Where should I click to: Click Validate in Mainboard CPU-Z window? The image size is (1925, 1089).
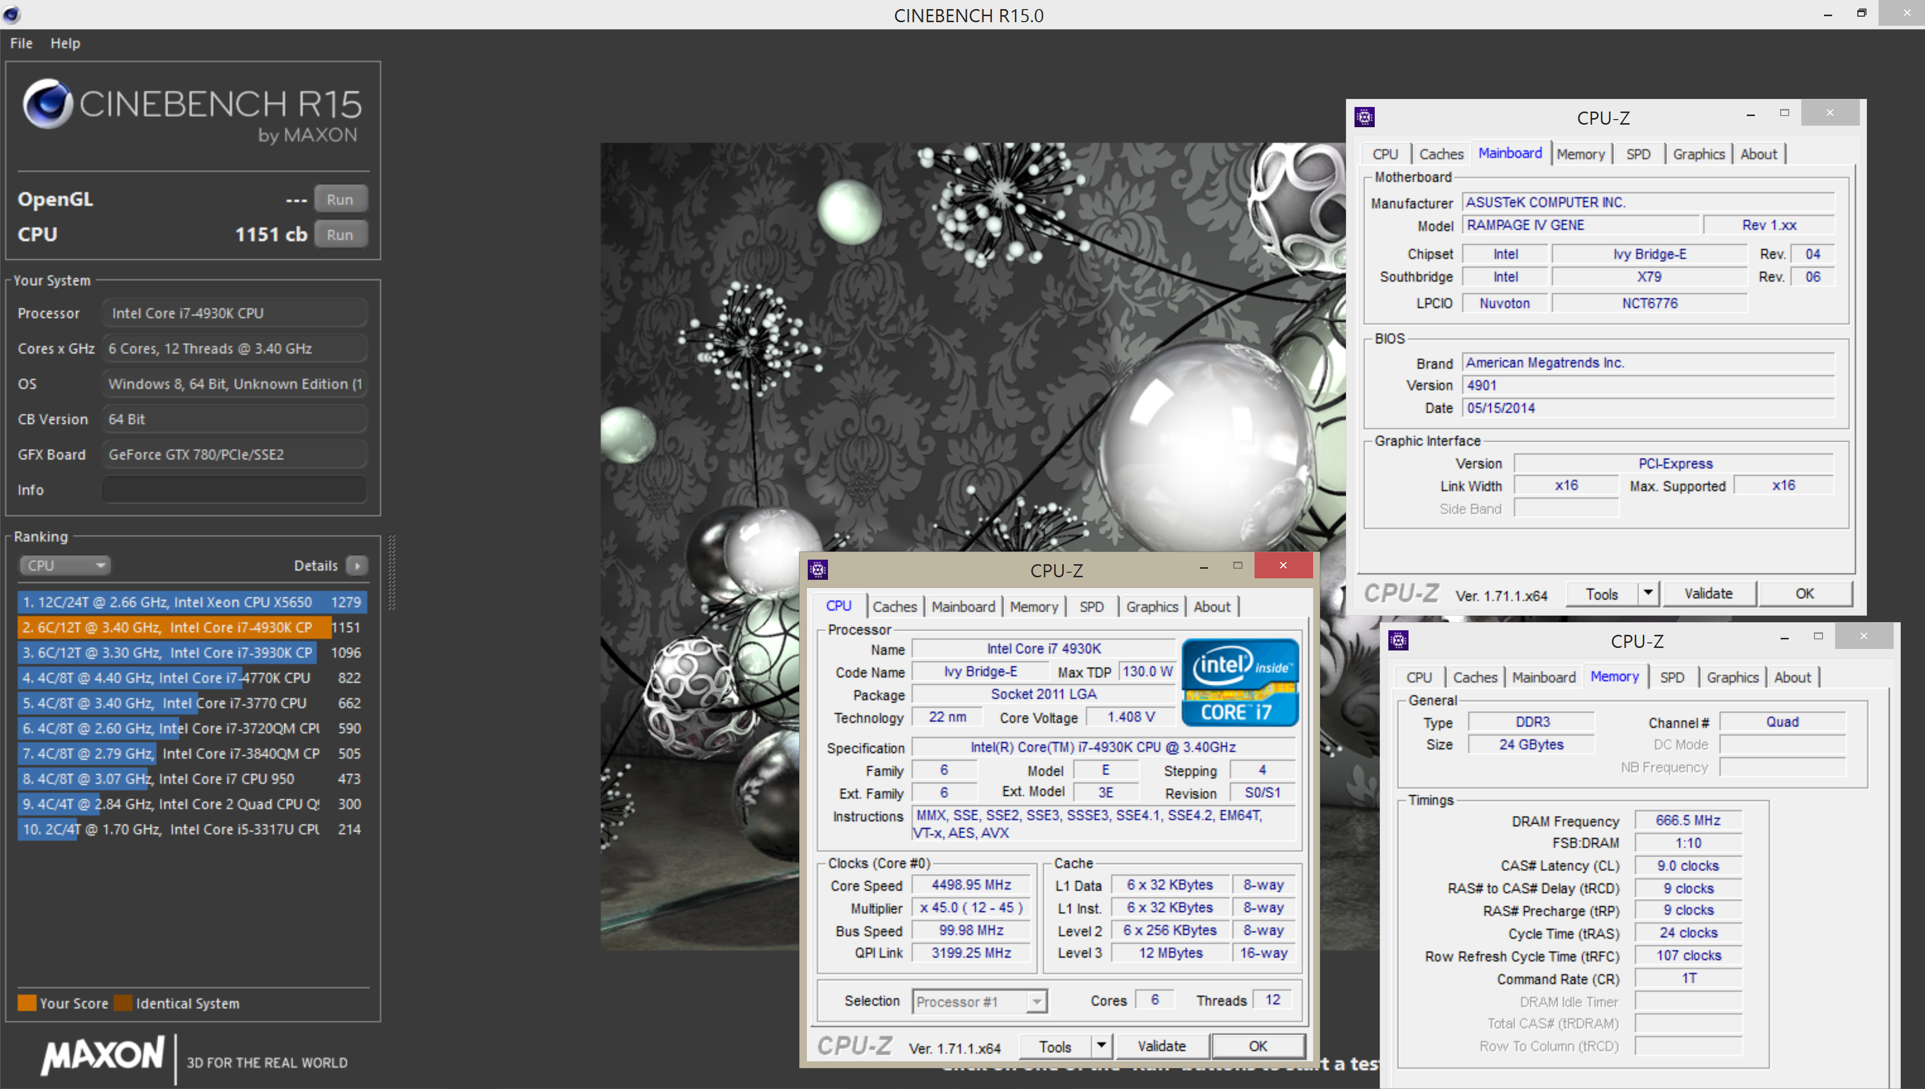click(1708, 594)
